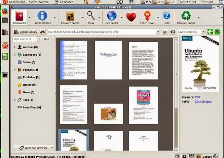Click the Virtual Library button
Image resolution: width=224 pixels, height=158 pixels.
click(26, 32)
